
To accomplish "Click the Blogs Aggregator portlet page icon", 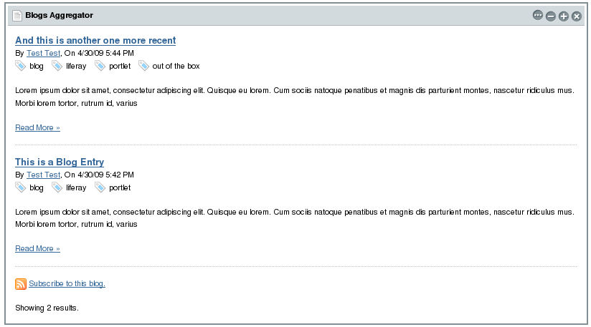I will [x=17, y=16].
